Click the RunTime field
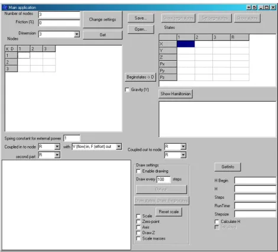 click(256, 206)
